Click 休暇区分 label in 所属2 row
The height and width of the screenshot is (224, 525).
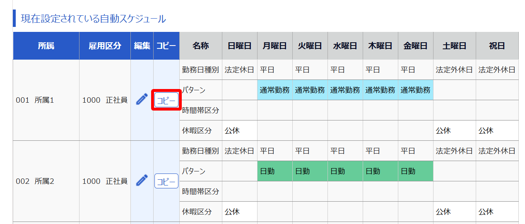point(197,212)
